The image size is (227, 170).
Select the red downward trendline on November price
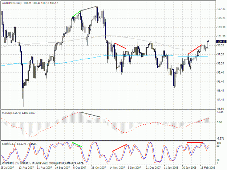120,46
